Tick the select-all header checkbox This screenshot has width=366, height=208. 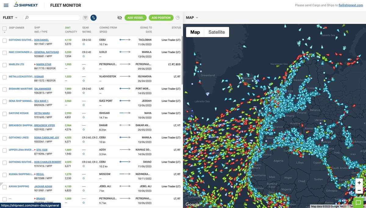click(x=5, y=28)
